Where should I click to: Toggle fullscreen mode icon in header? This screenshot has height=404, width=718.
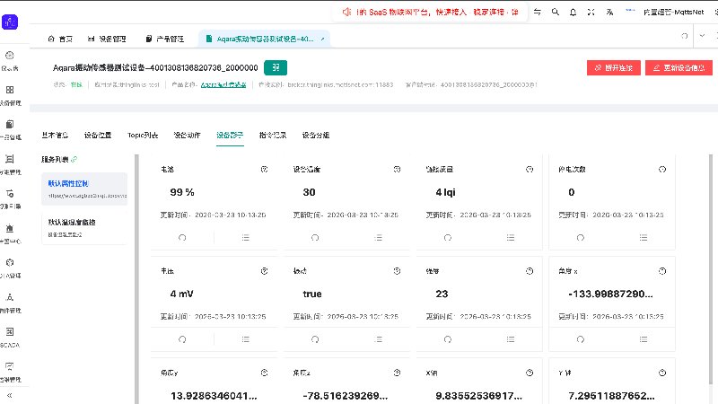coord(591,12)
